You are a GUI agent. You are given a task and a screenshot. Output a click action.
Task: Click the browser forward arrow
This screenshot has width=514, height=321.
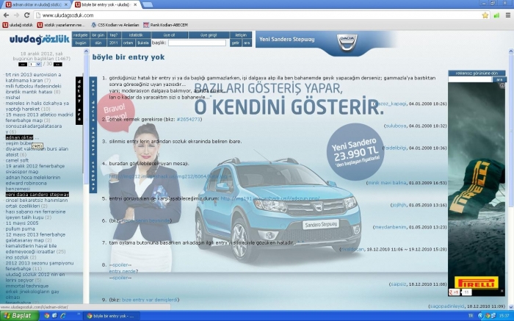(x=16, y=15)
